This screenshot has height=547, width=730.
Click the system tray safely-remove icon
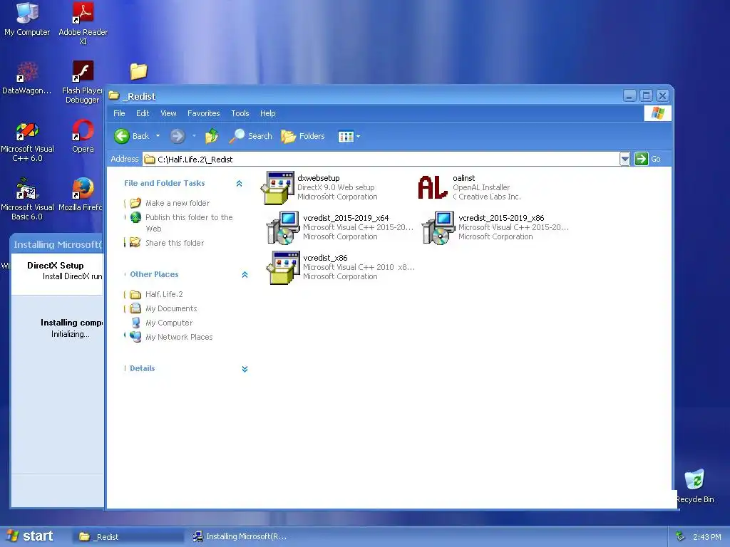click(x=680, y=536)
